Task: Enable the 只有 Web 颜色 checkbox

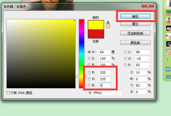Action: click(8, 93)
